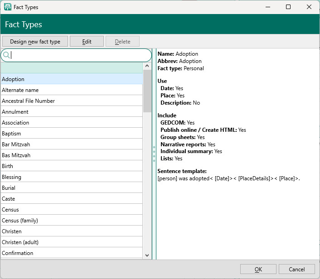Select the Baptism fact type

click(x=72, y=134)
